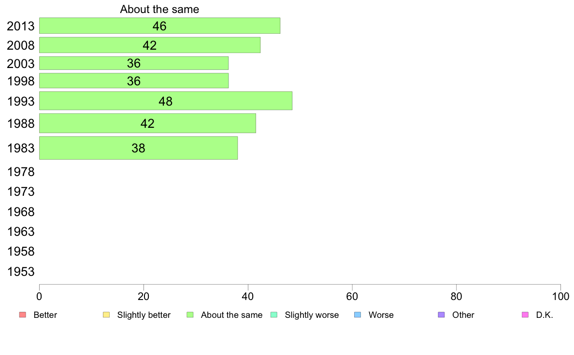Click the 1953 year label
The image size is (574, 355).
tap(21, 272)
